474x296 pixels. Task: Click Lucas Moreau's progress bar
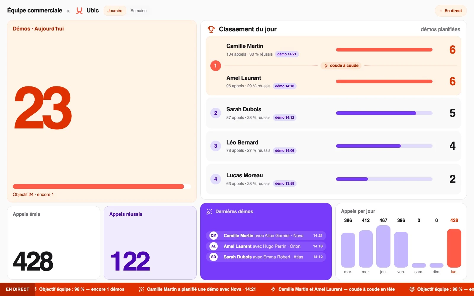click(384, 179)
